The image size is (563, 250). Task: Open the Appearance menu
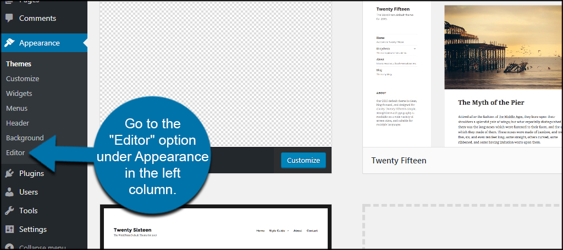point(43,43)
